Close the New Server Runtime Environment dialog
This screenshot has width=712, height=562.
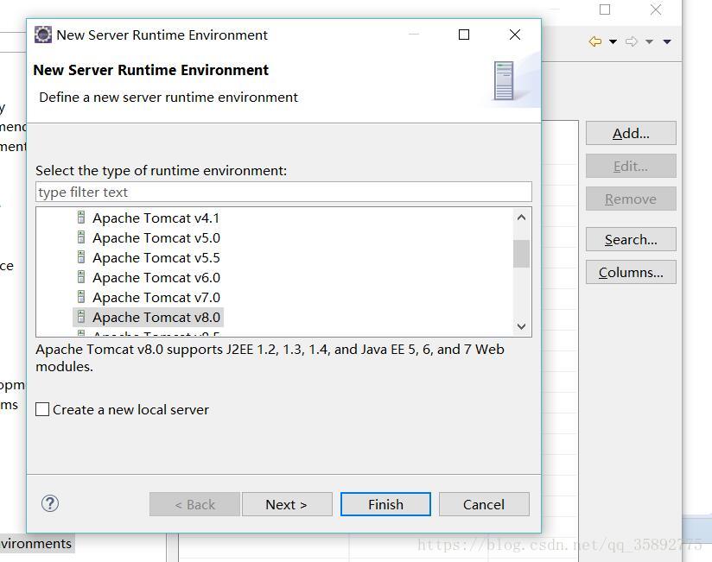click(515, 35)
